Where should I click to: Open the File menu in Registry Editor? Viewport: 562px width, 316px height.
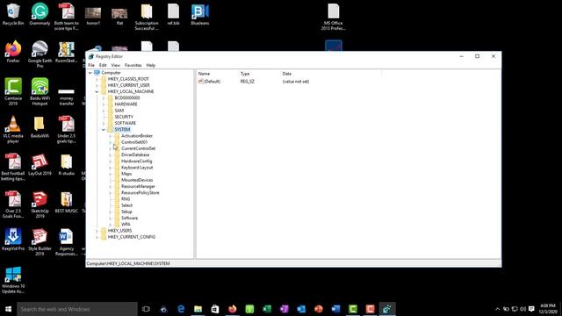tap(91, 65)
